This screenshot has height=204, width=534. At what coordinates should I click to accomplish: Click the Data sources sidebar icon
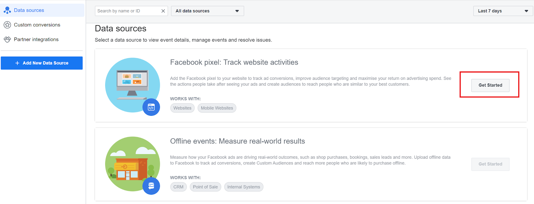click(7, 10)
